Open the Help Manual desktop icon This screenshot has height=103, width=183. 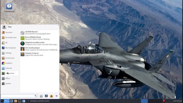pos(9,8)
